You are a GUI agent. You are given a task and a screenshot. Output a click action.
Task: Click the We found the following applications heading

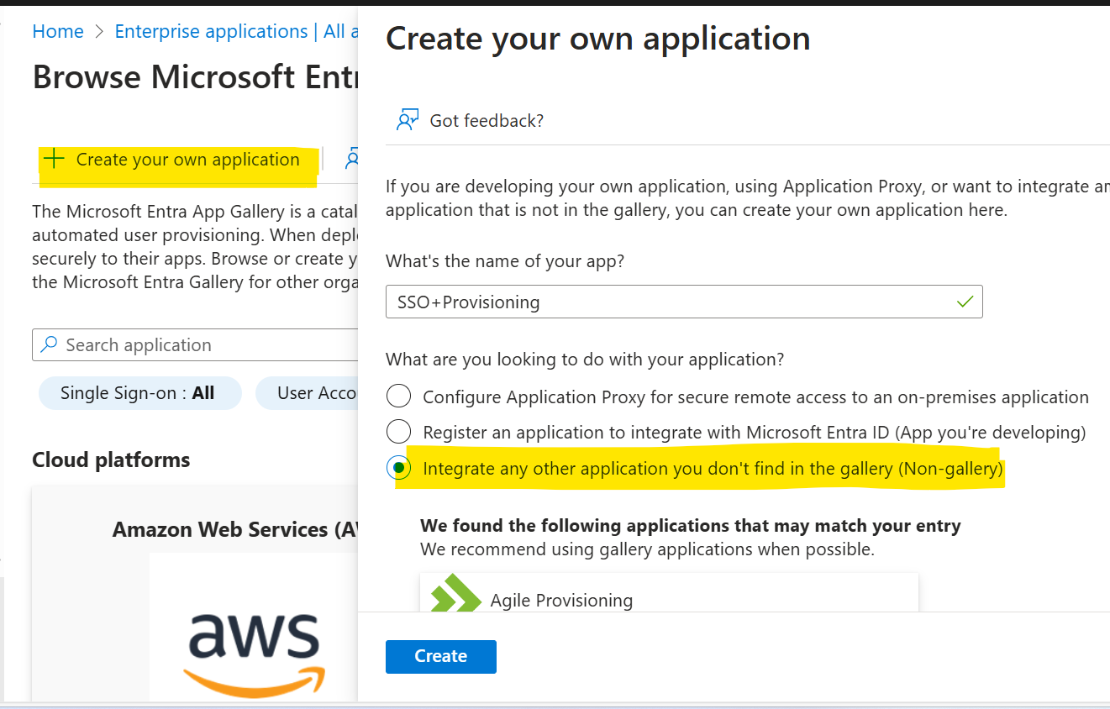coord(691,526)
